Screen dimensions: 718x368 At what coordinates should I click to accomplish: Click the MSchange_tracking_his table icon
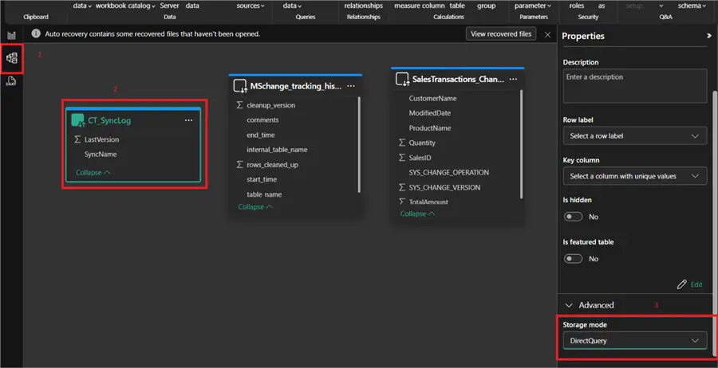pyautogui.click(x=240, y=85)
